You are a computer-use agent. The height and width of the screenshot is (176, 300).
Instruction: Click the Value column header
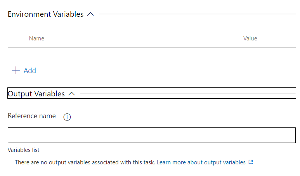250,38
